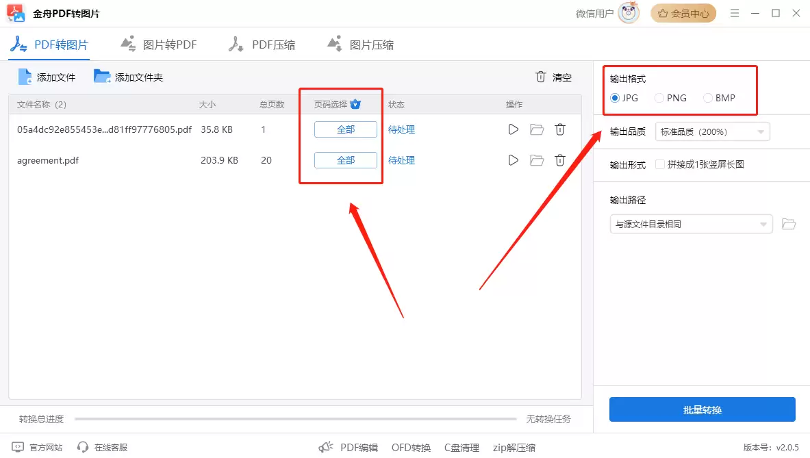Click the 清空 trash icon to clear list
The image size is (810, 458).
click(x=541, y=77)
